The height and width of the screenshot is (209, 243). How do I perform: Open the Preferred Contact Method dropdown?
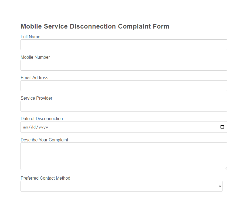point(122,186)
